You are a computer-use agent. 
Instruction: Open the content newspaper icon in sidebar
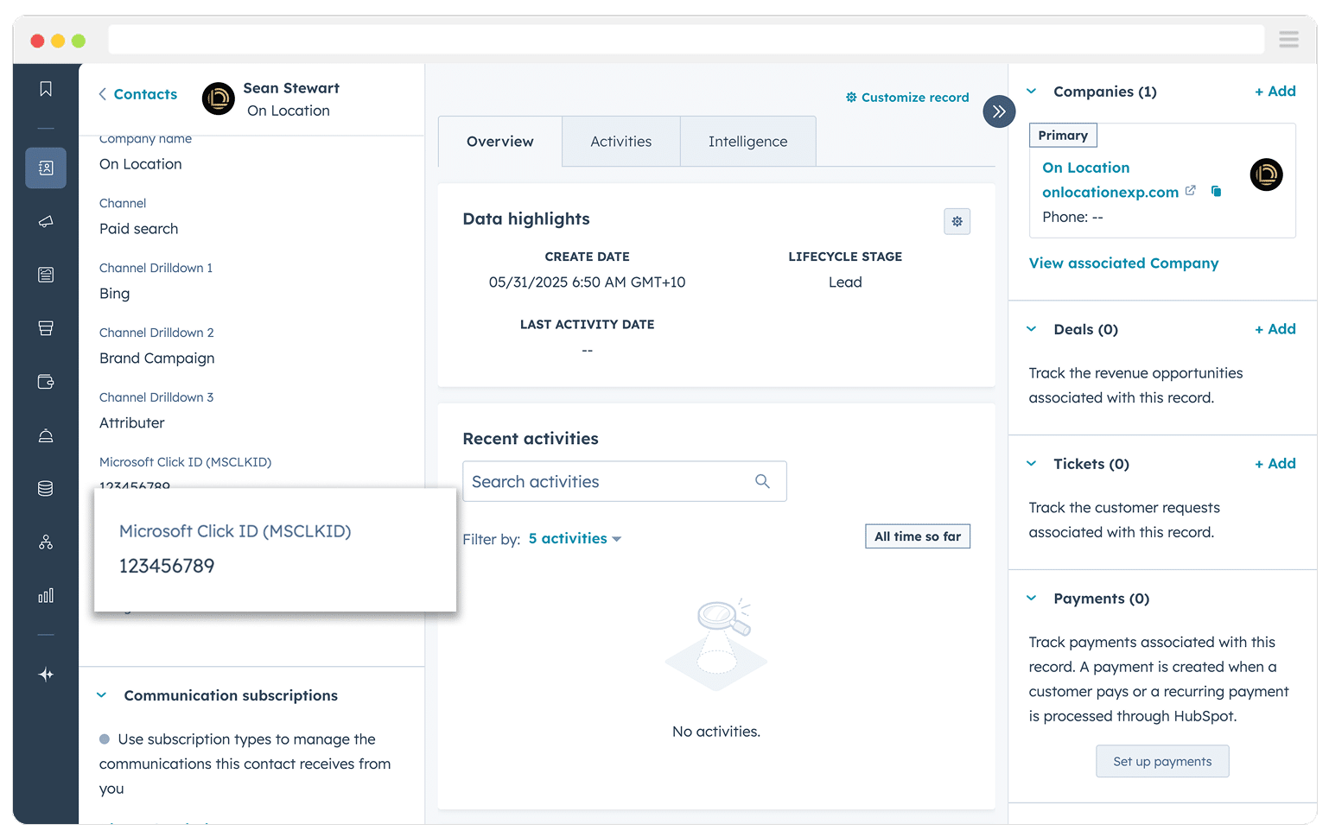click(46, 275)
